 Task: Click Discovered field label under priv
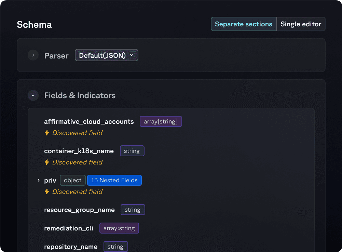point(78,192)
